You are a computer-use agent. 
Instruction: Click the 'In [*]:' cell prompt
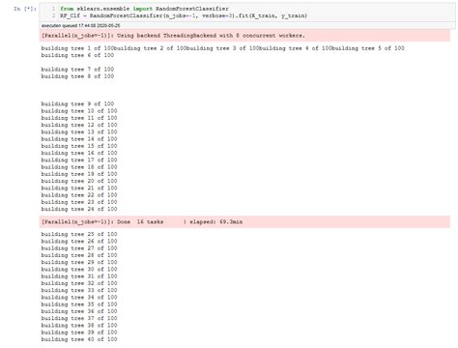[25, 9]
